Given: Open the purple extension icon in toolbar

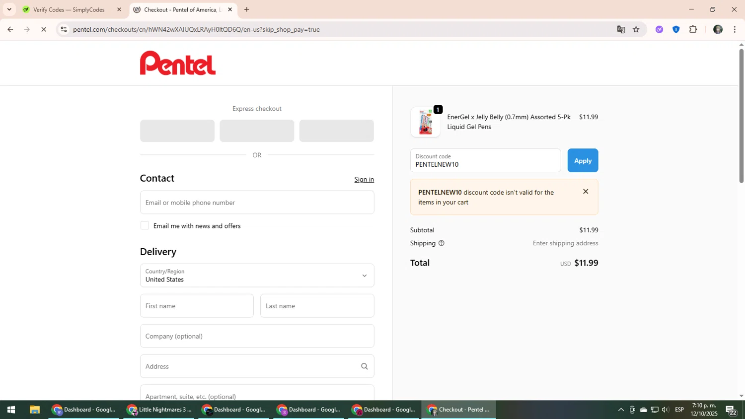Looking at the screenshot, I should click(659, 29).
